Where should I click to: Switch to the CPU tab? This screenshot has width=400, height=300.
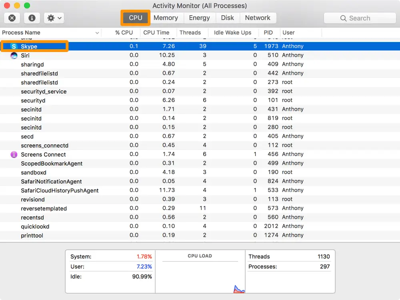click(x=136, y=18)
